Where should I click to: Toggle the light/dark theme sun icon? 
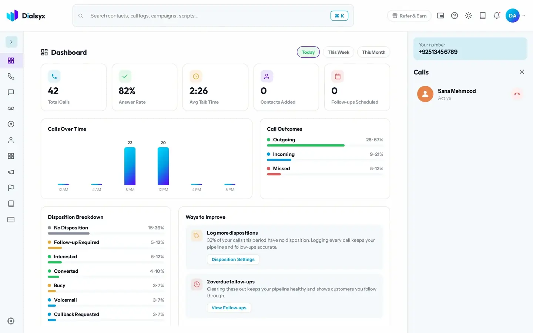469,16
